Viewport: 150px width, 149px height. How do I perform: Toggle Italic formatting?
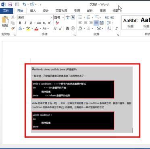click(25, 23)
